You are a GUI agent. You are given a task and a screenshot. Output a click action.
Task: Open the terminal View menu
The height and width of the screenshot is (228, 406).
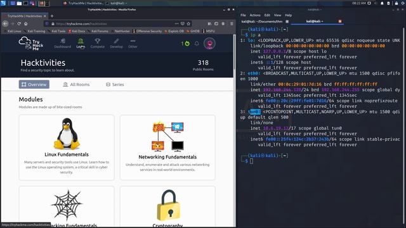pos(278,15)
